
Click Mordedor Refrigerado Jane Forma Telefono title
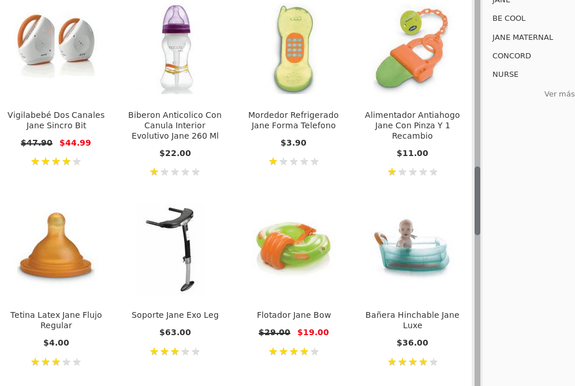point(293,120)
